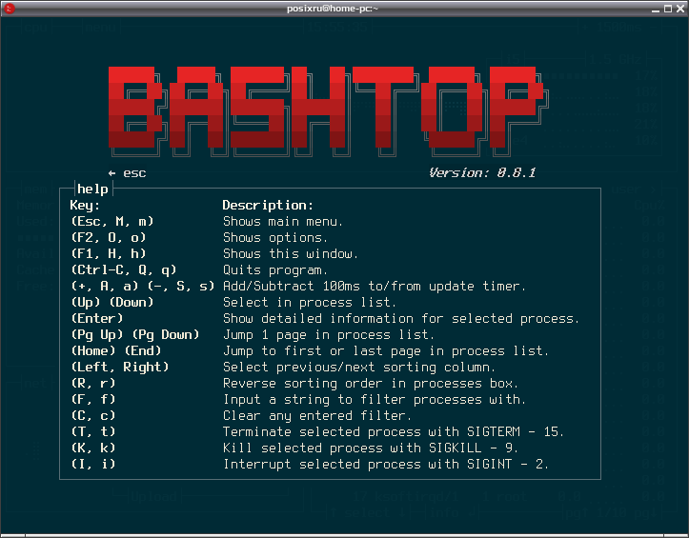
Task: Select the (K, k) key entry
Action: pyautogui.click(x=93, y=448)
